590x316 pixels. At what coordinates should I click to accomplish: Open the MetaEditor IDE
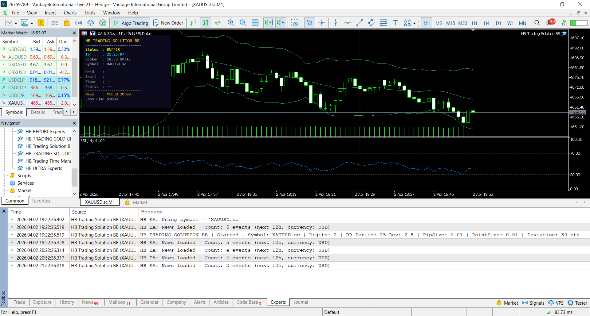point(55,23)
